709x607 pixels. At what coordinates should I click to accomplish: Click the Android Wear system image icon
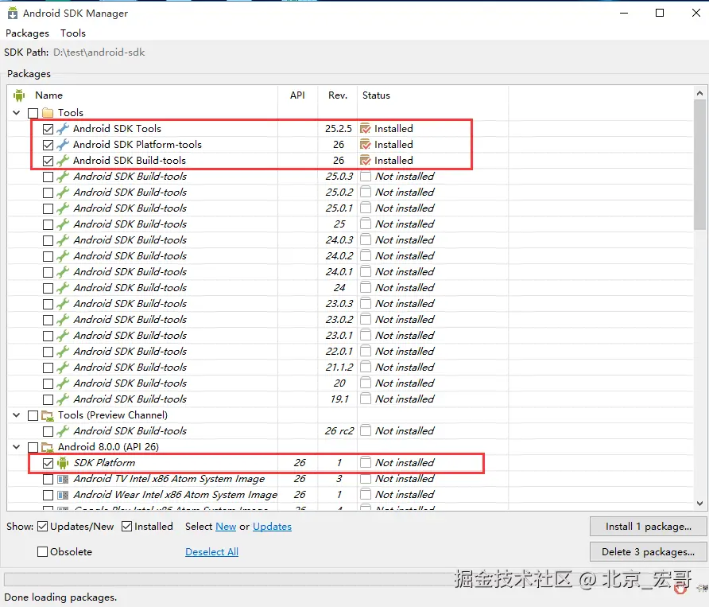point(63,495)
